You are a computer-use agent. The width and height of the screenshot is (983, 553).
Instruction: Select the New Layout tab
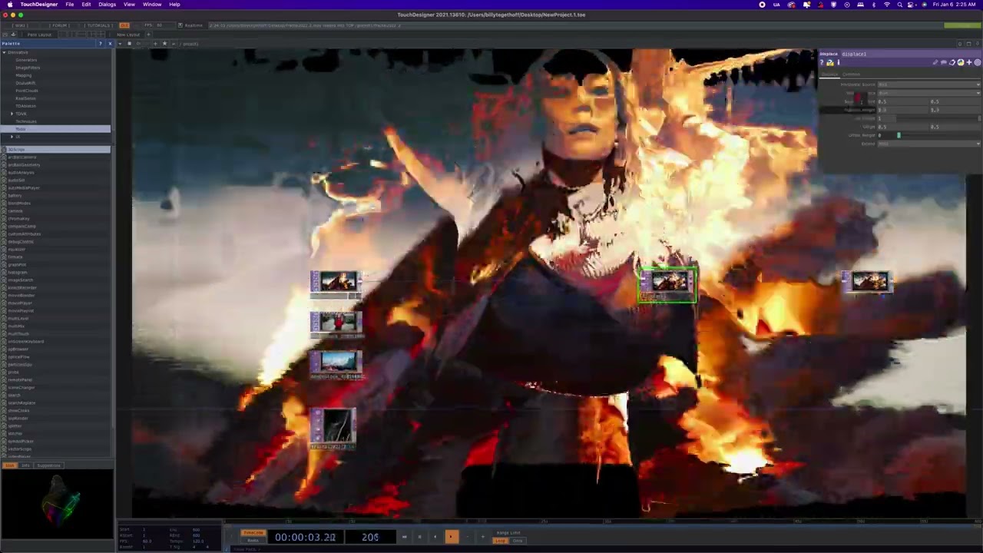(128, 35)
